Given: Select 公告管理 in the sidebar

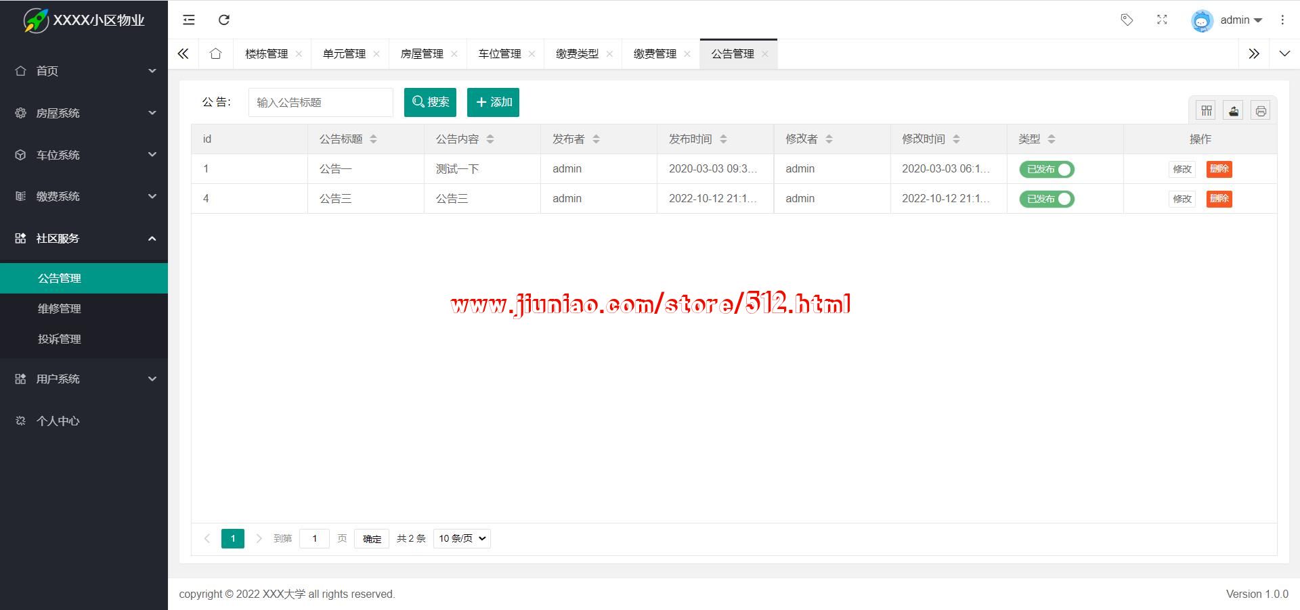Looking at the screenshot, I should click(84, 278).
